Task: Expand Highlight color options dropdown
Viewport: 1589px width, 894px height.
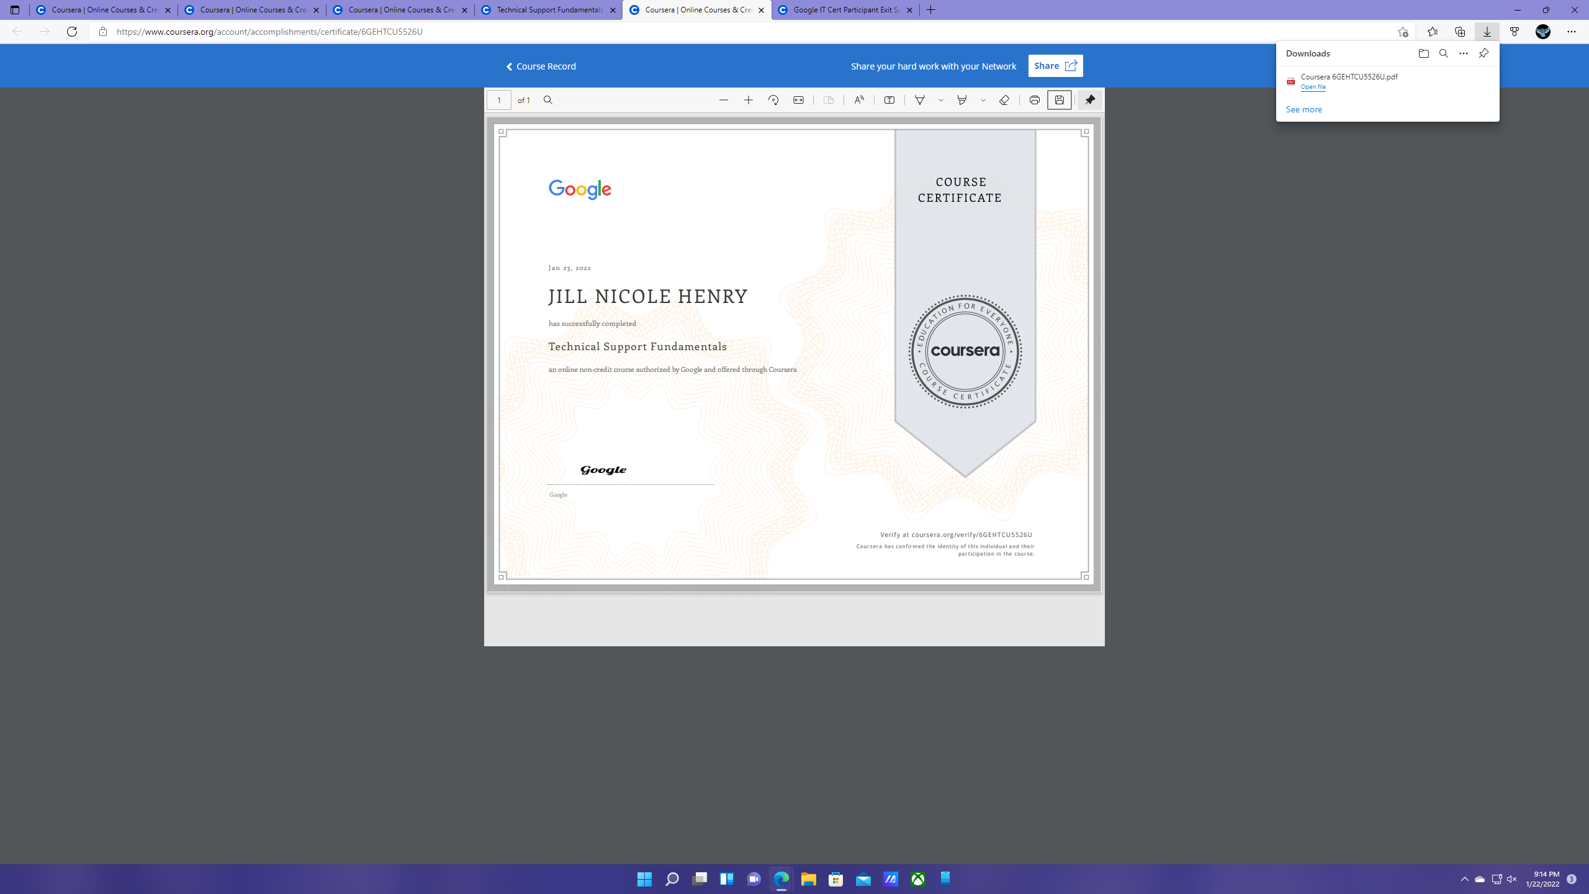Action: (x=983, y=100)
